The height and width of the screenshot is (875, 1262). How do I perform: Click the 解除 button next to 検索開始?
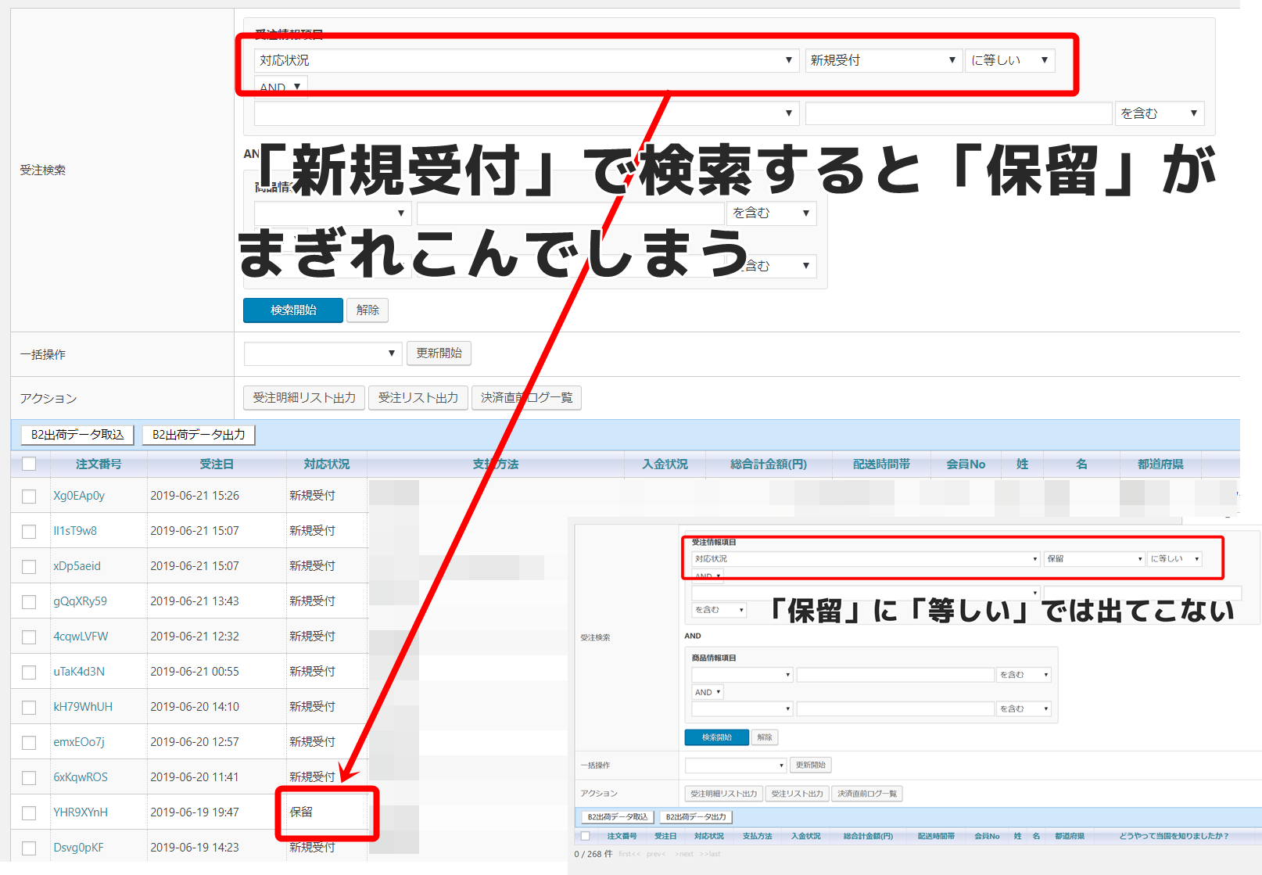coord(367,310)
